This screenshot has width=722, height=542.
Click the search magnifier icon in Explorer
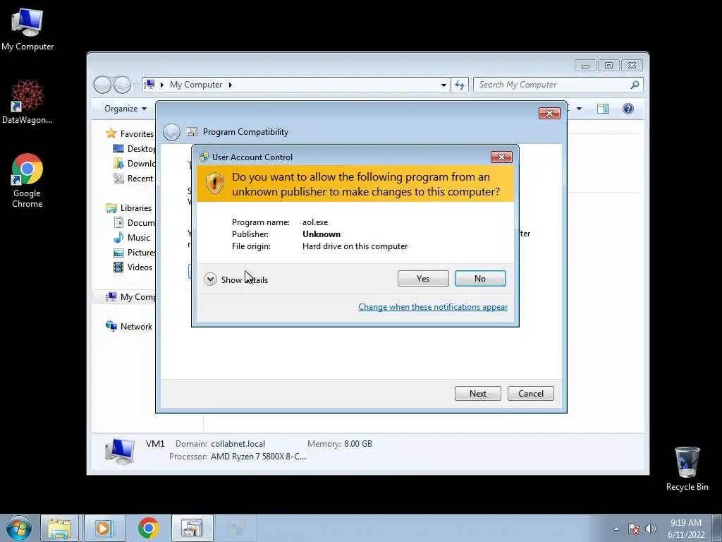point(635,85)
